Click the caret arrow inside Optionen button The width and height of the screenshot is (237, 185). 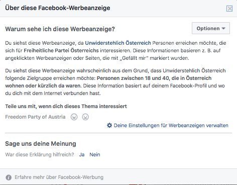223,29
